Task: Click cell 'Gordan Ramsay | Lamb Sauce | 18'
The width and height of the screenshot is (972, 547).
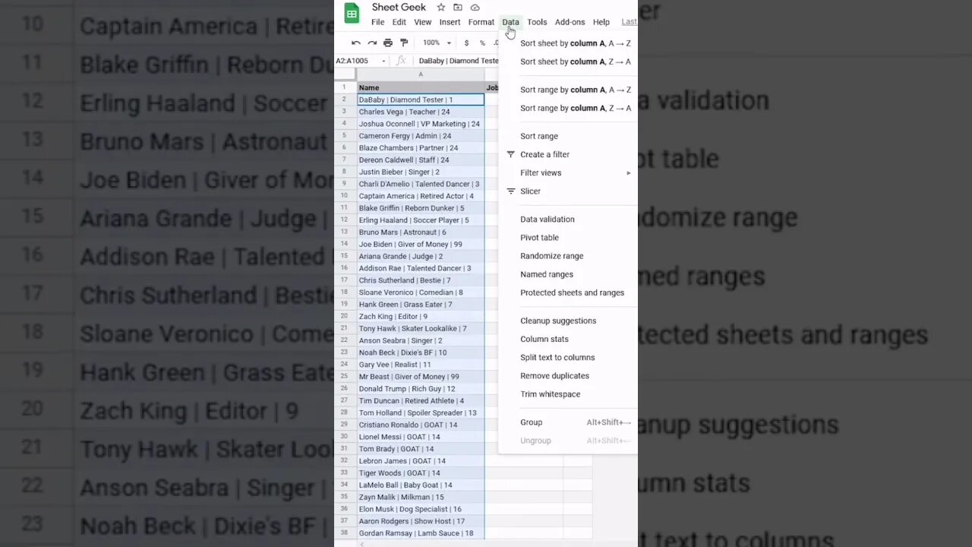Action: pos(421,533)
